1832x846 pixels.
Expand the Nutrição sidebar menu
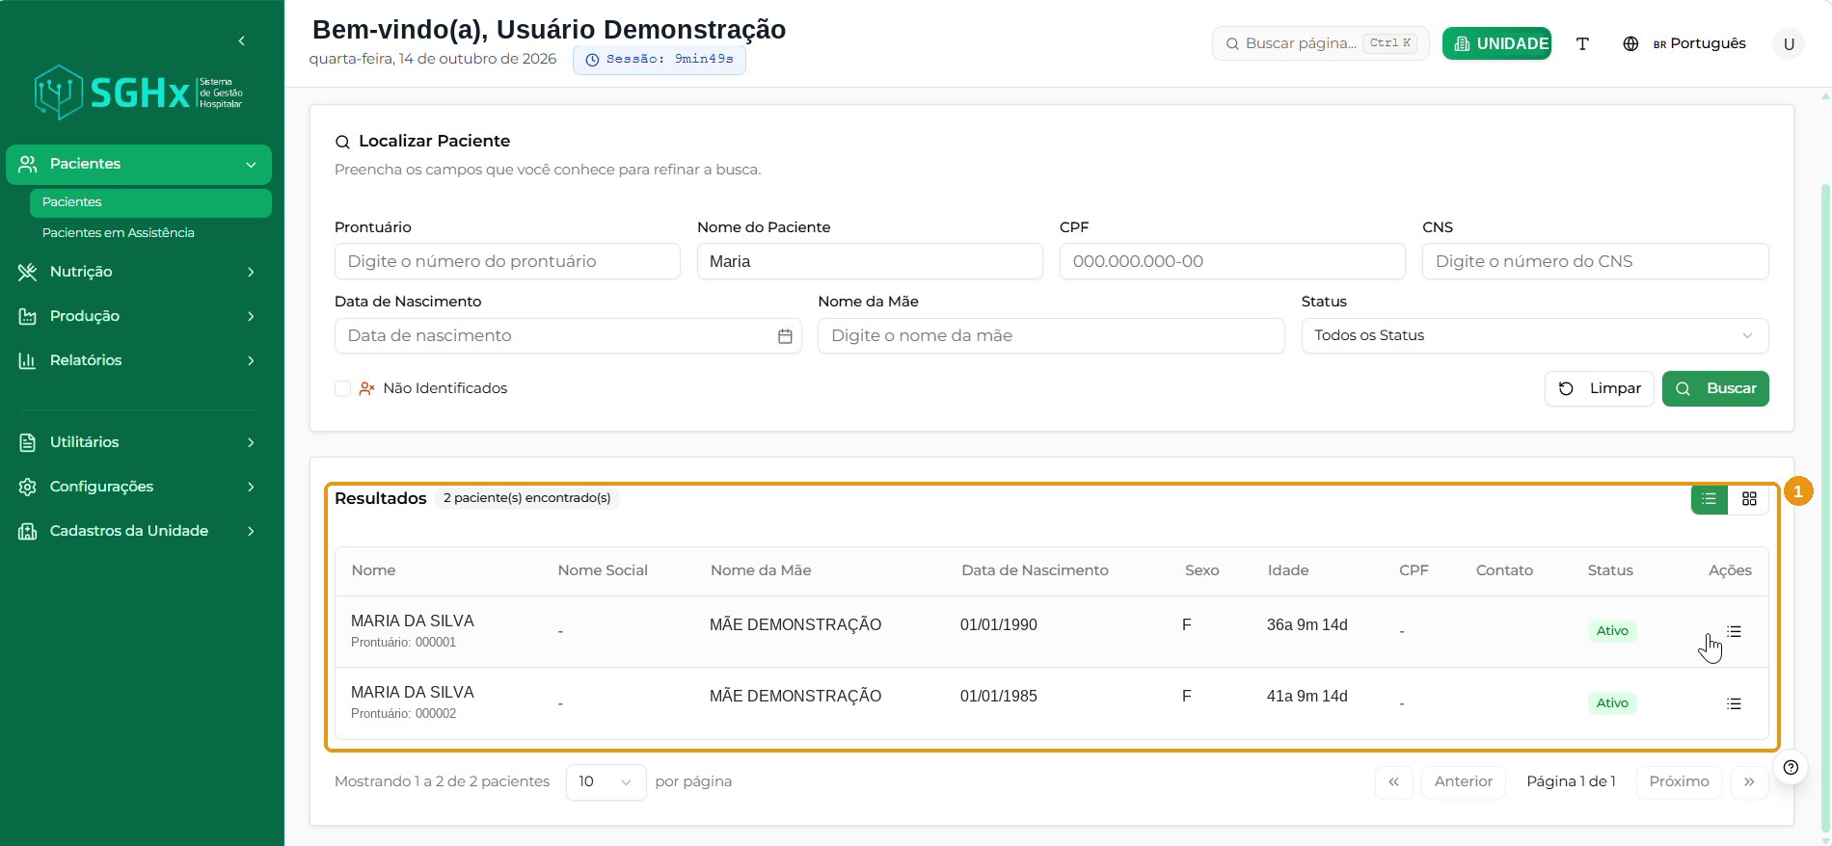click(139, 272)
